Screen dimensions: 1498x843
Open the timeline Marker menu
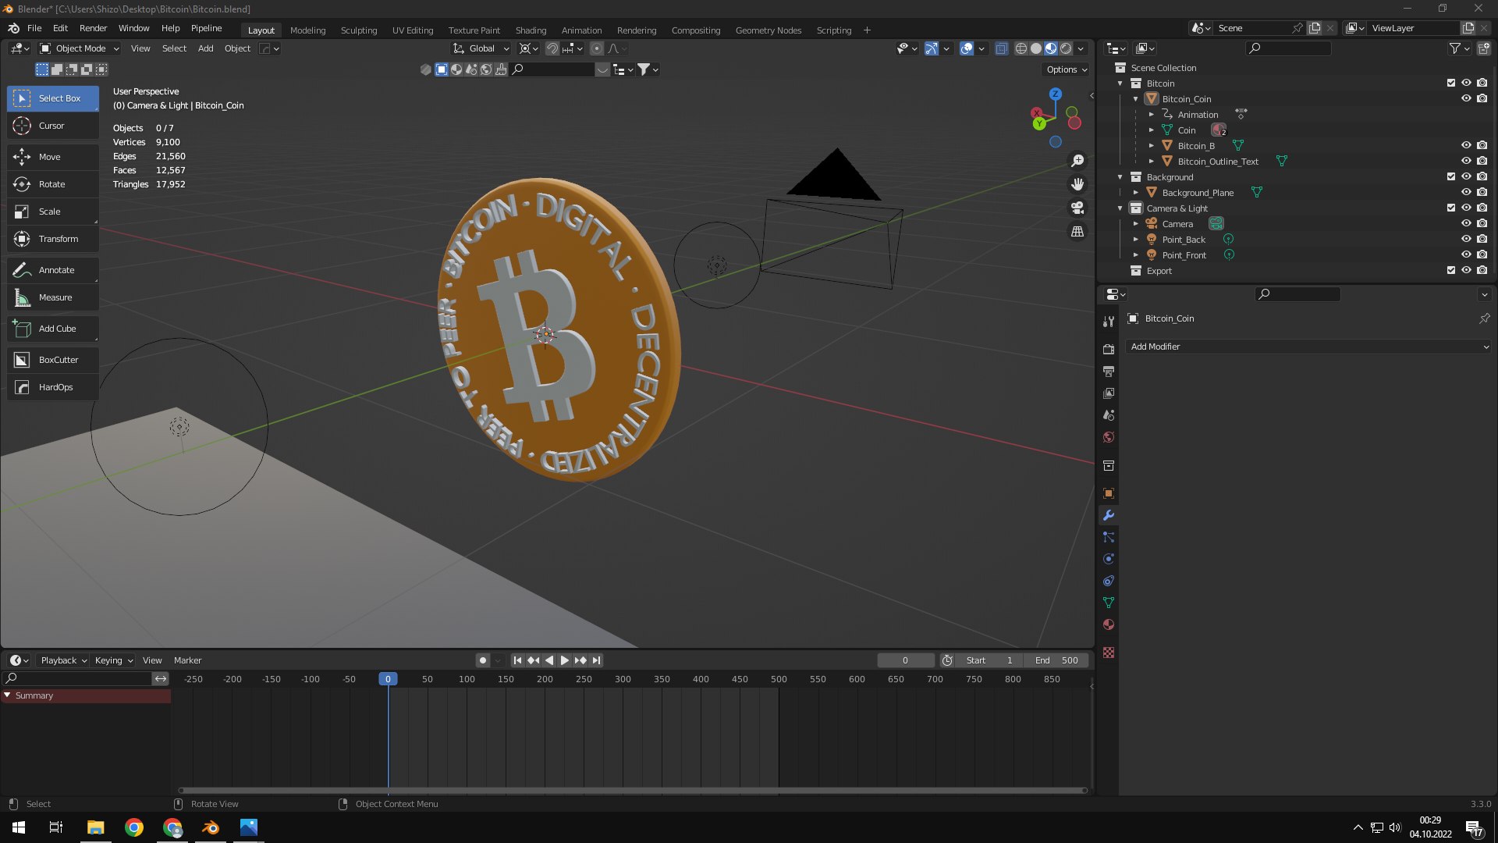click(x=187, y=660)
